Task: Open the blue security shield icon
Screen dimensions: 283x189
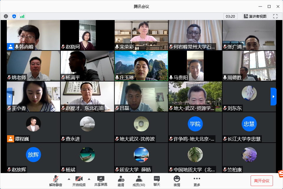Action: [14, 16]
